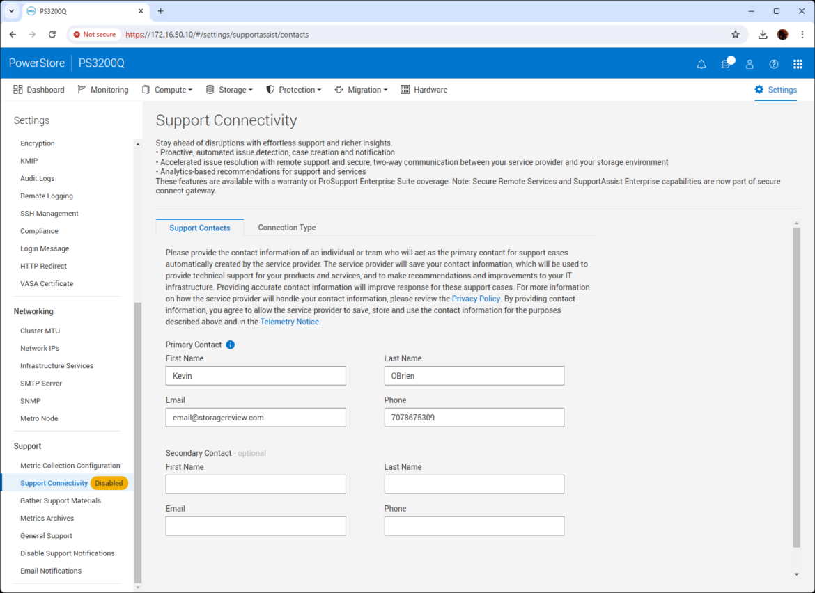
Task: Open SSH Management settings
Action: [x=49, y=214]
